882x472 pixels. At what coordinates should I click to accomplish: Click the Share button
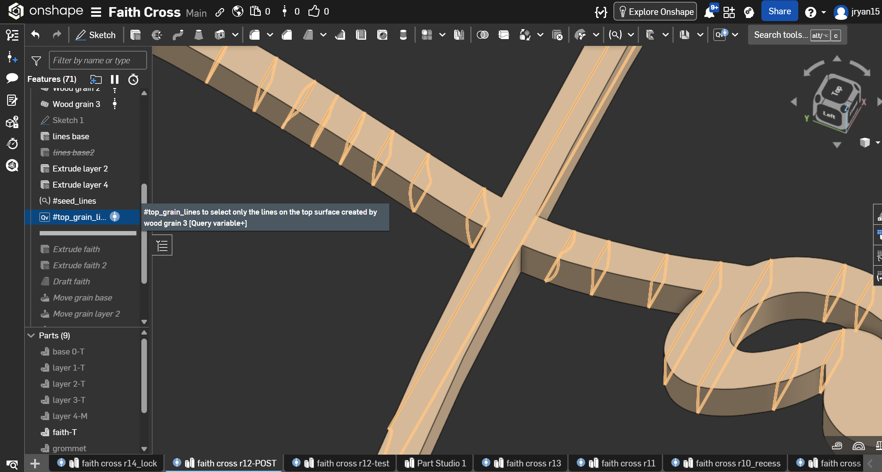pos(779,12)
